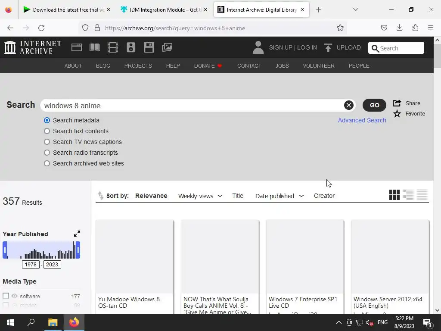The height and width of the screenshot is (331, 441).
Task: Open the Images icon in header
Action: [x=167, y=47]
